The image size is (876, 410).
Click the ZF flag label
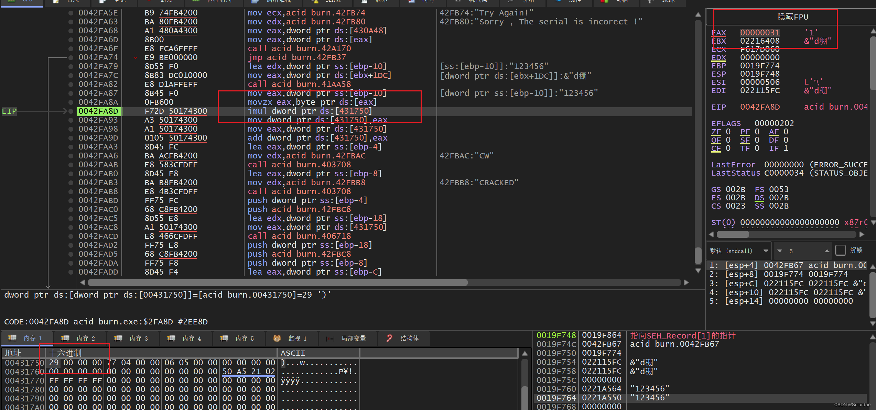pos(716,132)
